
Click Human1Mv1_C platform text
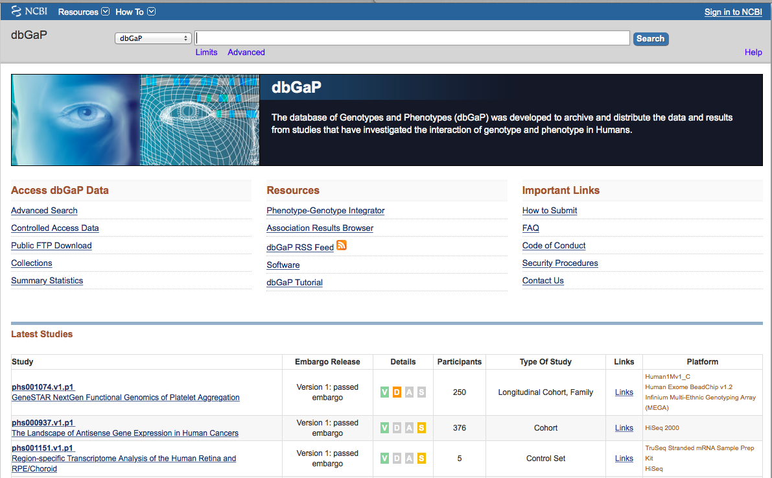(668, 376)
